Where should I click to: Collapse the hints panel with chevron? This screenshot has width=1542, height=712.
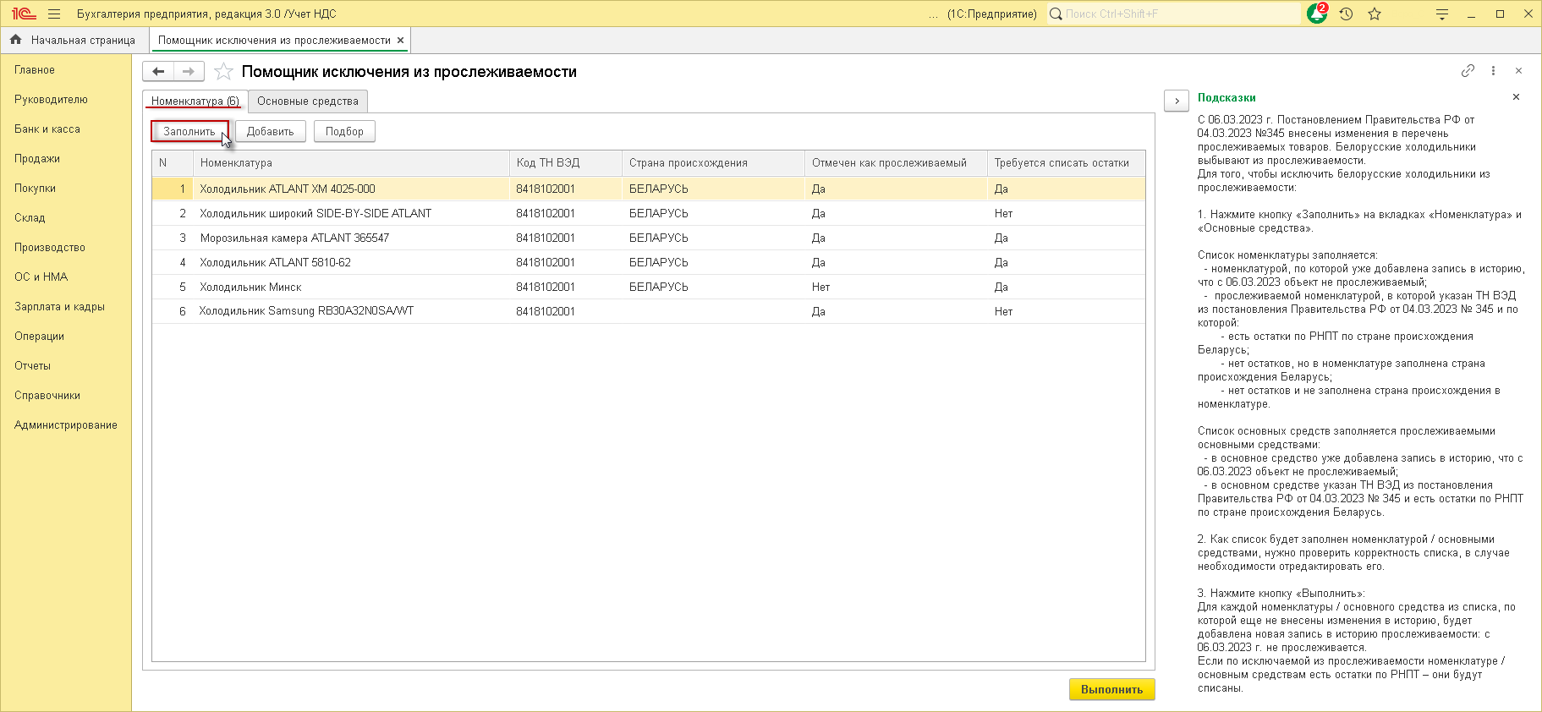coord(1177,101)
